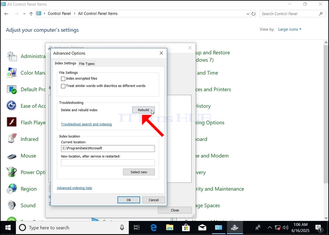Click the Current location path field

click(x=108, y=148)
